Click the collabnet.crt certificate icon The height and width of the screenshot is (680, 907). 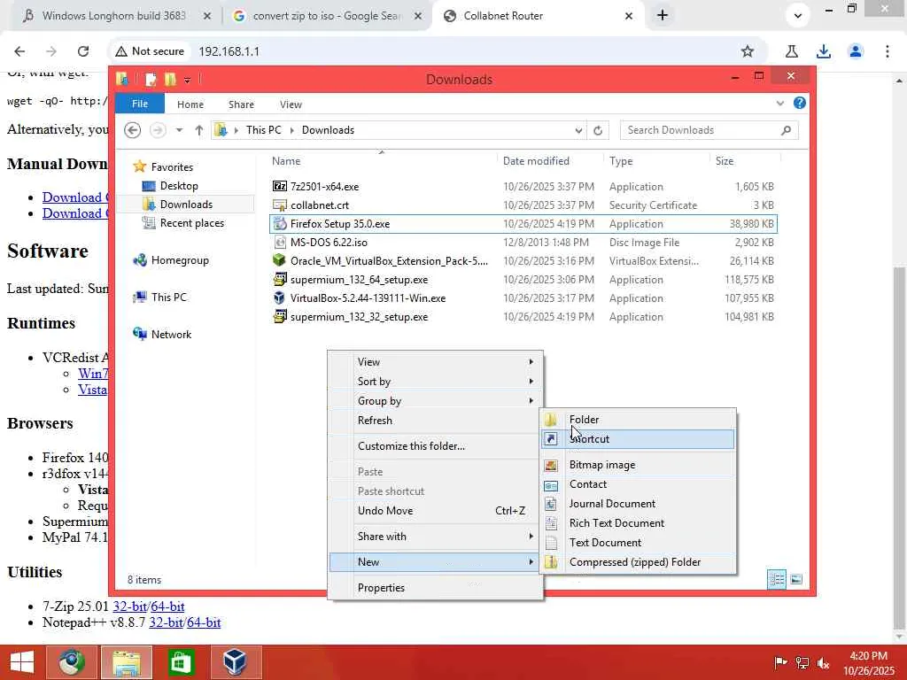[279, 205]
